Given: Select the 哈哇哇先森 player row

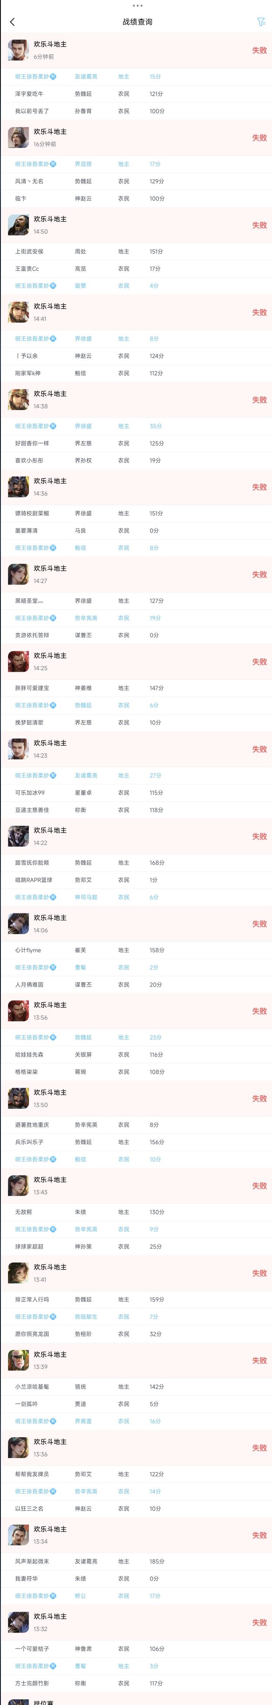Looking at the screenshot, I should [x=136, y=1054].
